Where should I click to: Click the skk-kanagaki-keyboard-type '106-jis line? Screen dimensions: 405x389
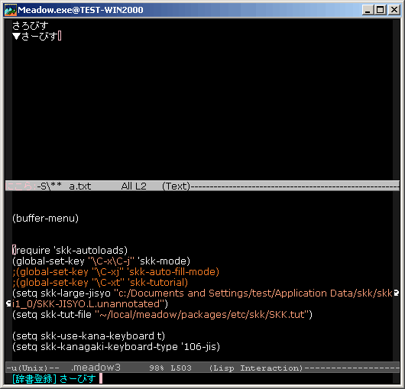[x=116, y=347]
